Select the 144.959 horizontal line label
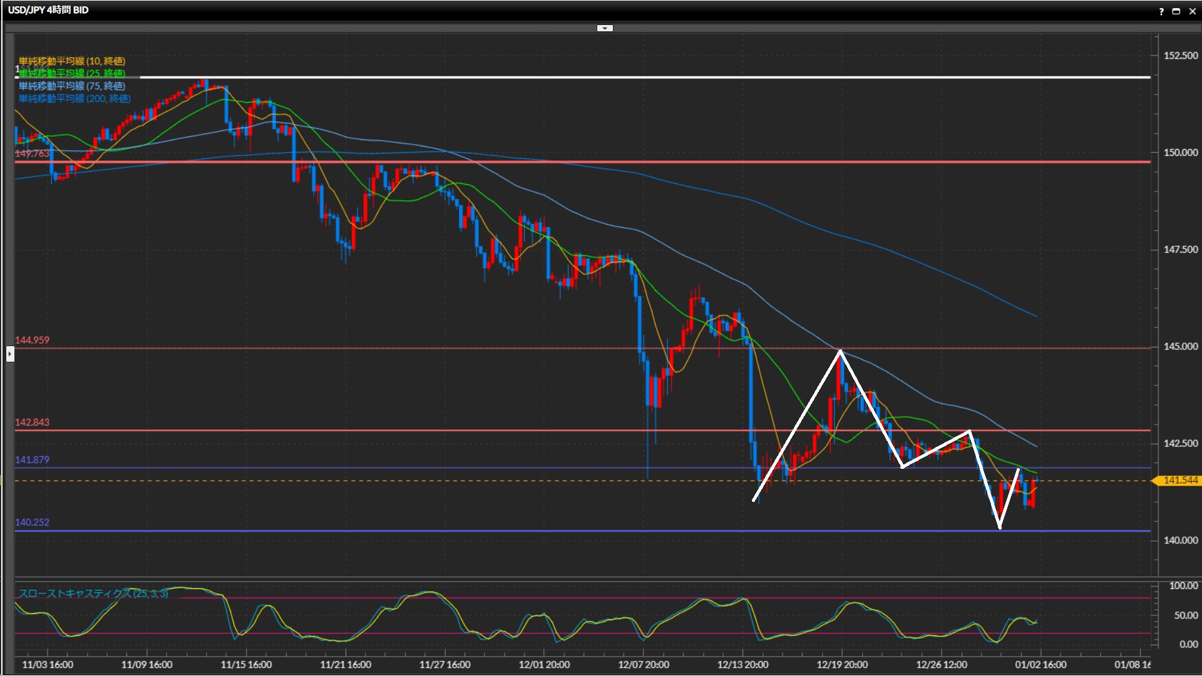Viewport: 1202px width, 676px height. [32, 340]
